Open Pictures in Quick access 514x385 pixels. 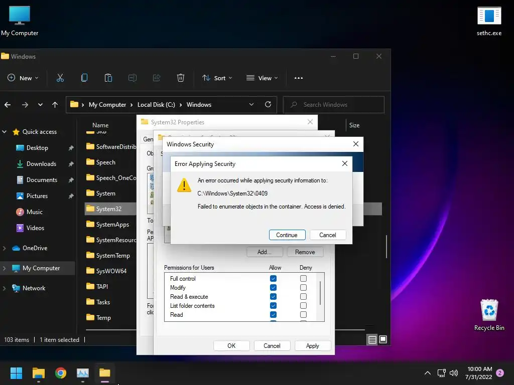[x=37, y=196]
